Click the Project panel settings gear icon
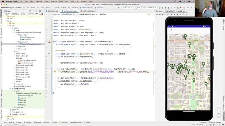Image resolution: width=225 pixels, height=126 pixels. click(40, 11)
